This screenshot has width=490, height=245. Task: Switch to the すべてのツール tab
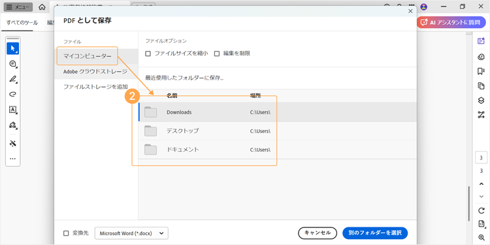[x=22, y=23]
